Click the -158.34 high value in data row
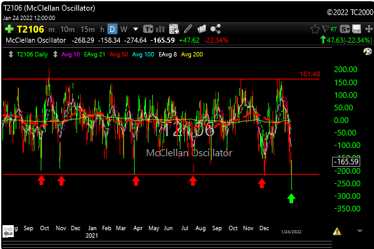This screenshot has width=374, height=249. point(109,40)
